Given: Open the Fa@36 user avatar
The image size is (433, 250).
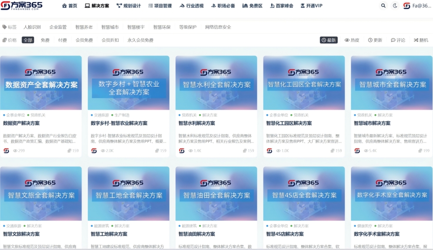Looking at the screenshot, I should pos(407,6).
